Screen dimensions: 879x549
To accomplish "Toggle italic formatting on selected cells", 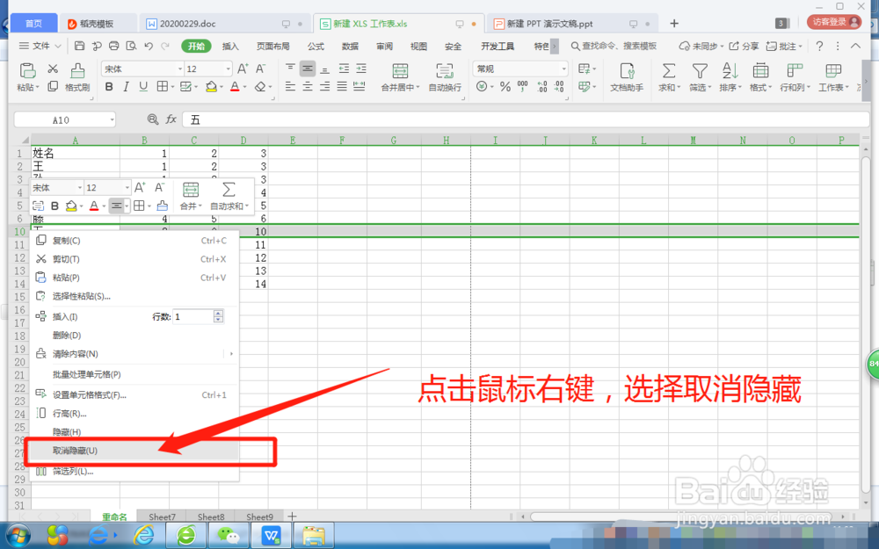I will [125, 87].
